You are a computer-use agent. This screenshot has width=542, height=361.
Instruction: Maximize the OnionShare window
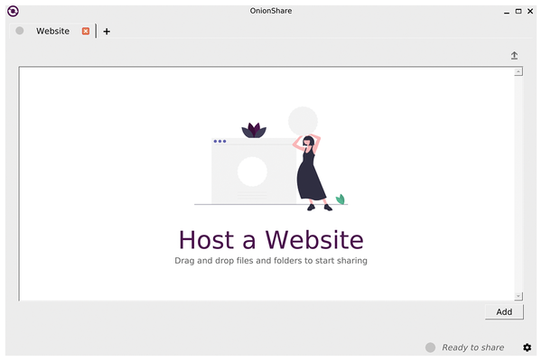click(519, 12)
